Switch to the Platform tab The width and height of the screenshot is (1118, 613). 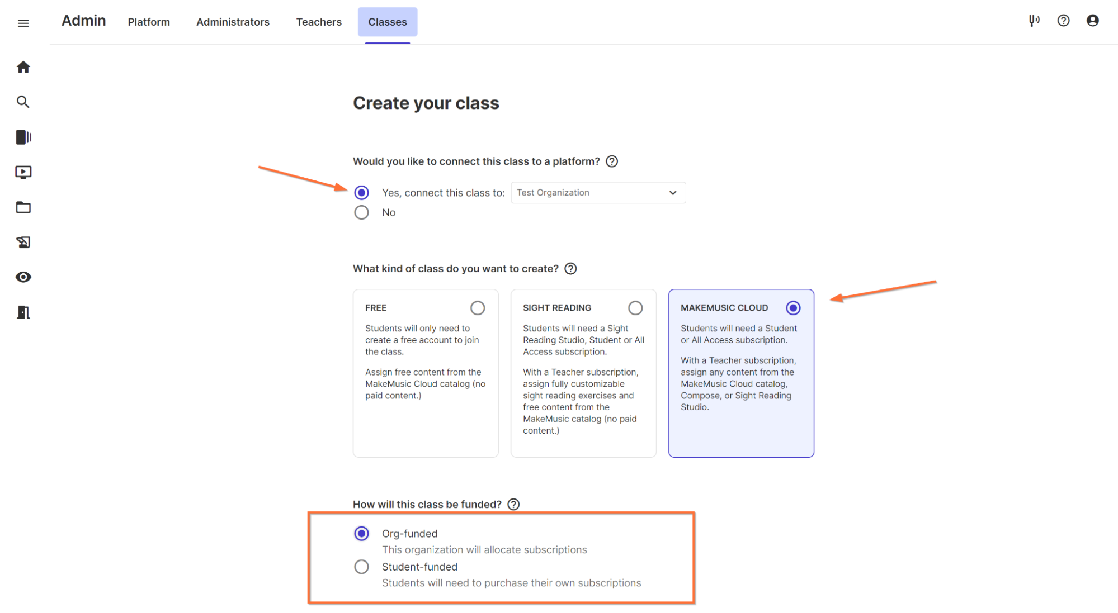[x=149, y=22]
